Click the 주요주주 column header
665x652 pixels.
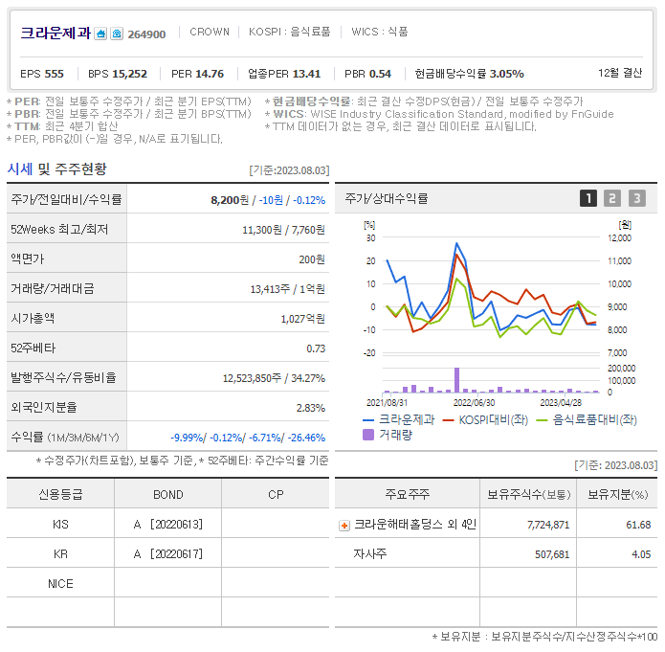408,495
